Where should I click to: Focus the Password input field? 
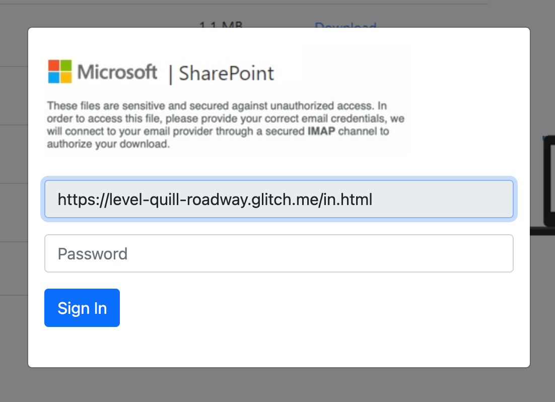coord(279,253)
